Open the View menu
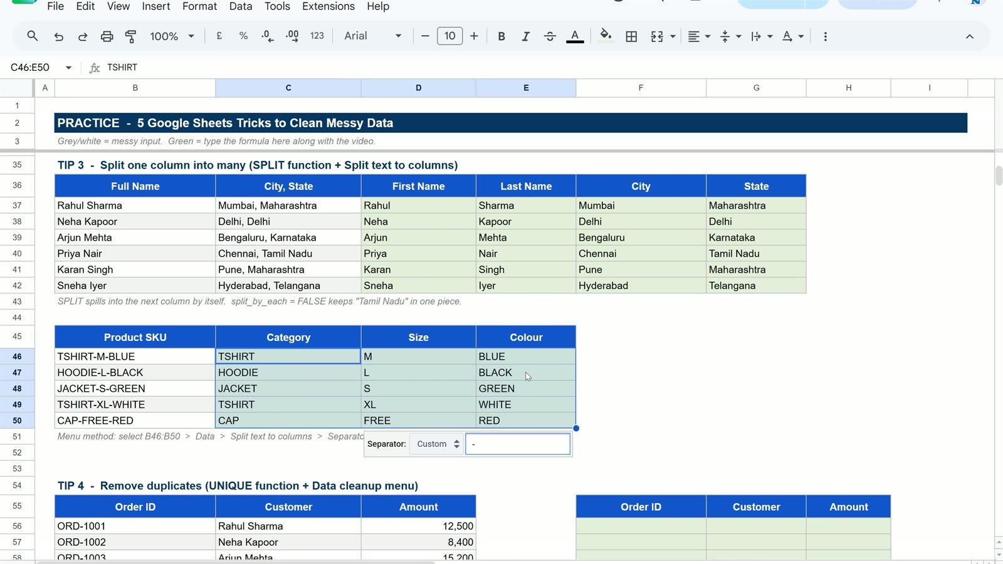This screenshot has height=564, width=1003. 118,6
